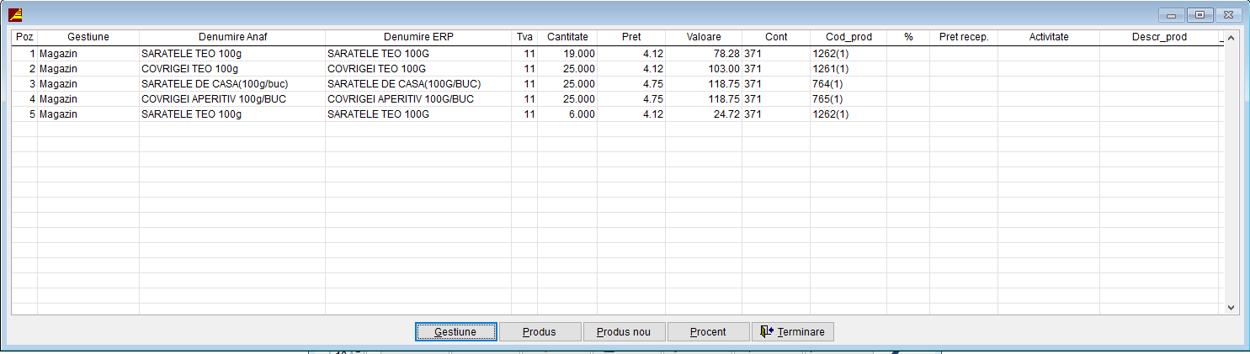Click the Pret recep. column header
This screenshot has height=354, width=1250.
(x=963, y=37)
